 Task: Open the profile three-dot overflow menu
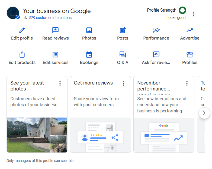click(x=194, y=14)
